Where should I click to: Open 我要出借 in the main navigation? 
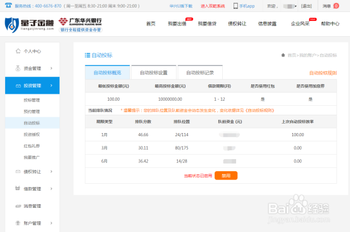pyautogui.click(x=177, y=23)
